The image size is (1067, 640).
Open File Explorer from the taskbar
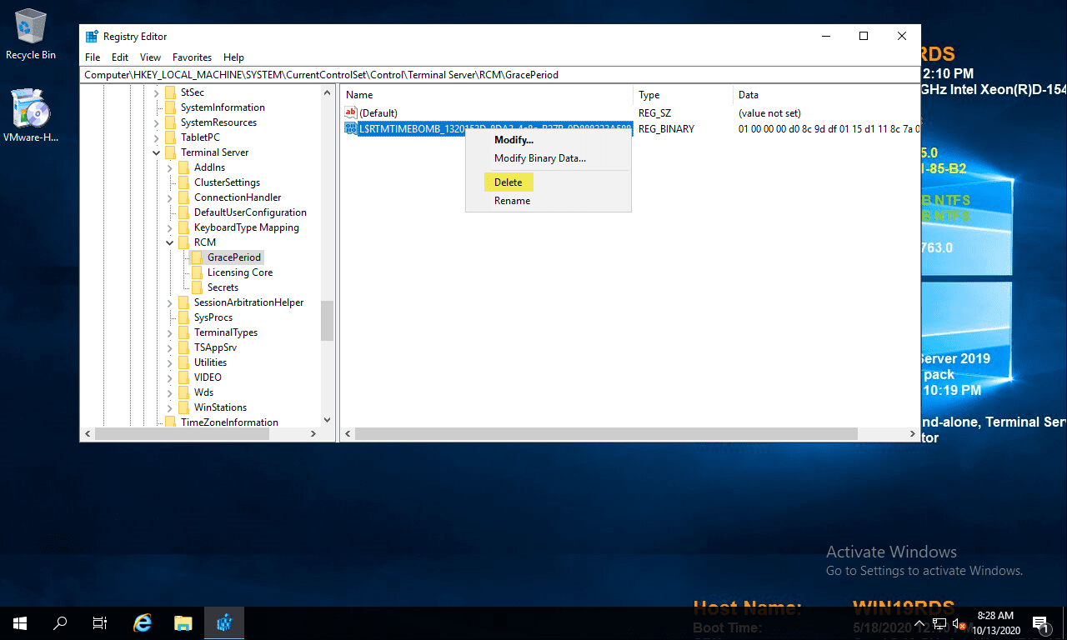[x=183, y=622]
